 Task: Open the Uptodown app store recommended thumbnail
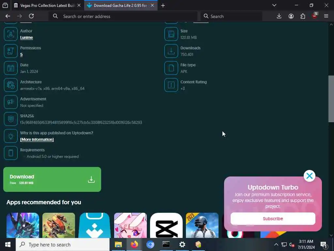(94, 225)
